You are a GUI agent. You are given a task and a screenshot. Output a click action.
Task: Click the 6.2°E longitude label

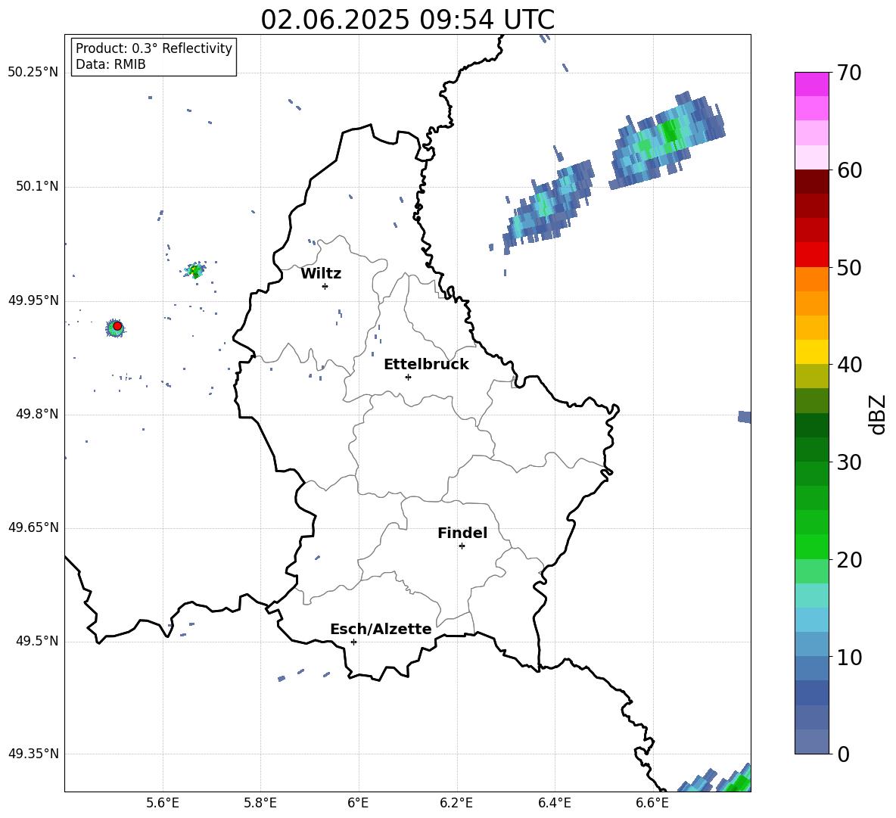tap(456, 803)
